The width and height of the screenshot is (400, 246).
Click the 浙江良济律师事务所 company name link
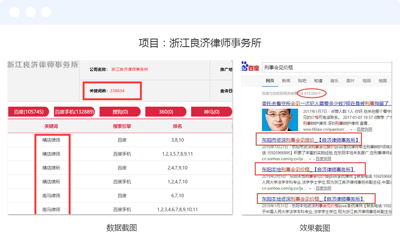[130, 70]
